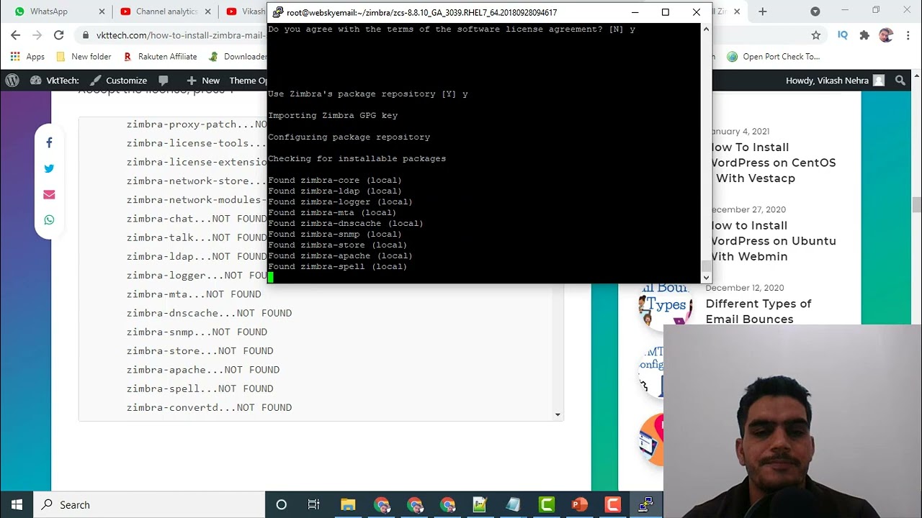Open the green Camtasia taskbar icon
This screenshot has height=518, width=922.
tap(547, 504)
